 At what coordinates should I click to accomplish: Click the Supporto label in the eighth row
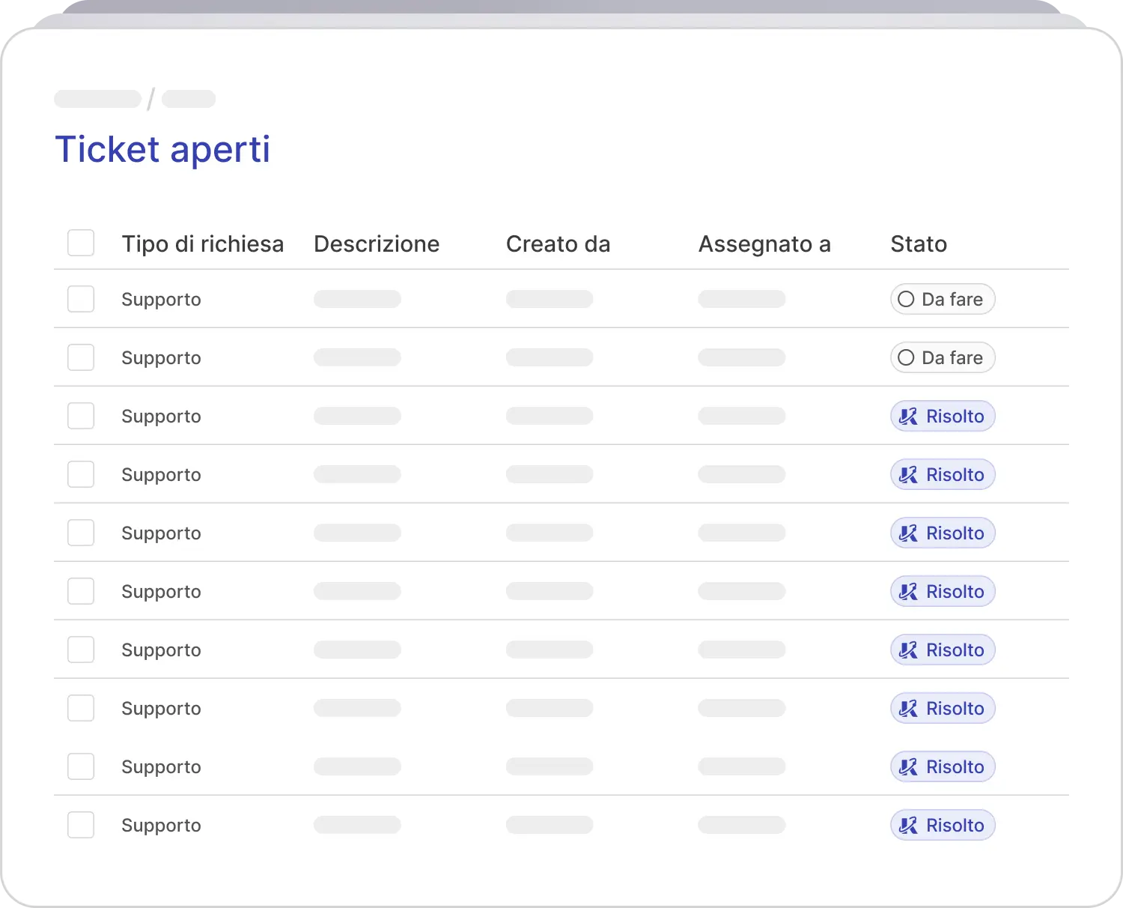tap(161, 709)
